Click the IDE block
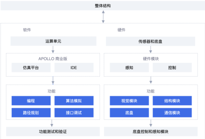The width and height of the screenshot is (205, 139). 74,68
